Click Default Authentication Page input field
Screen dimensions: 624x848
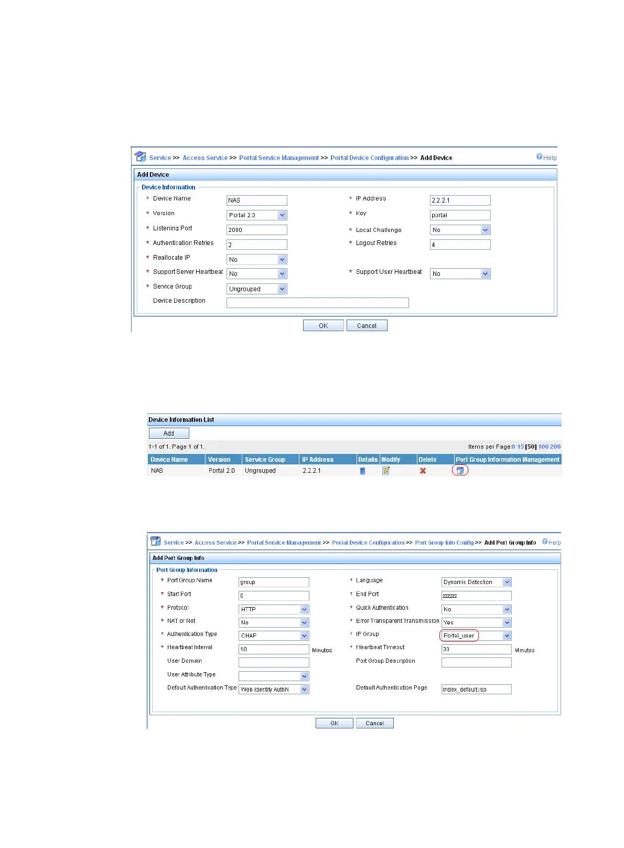477,689
